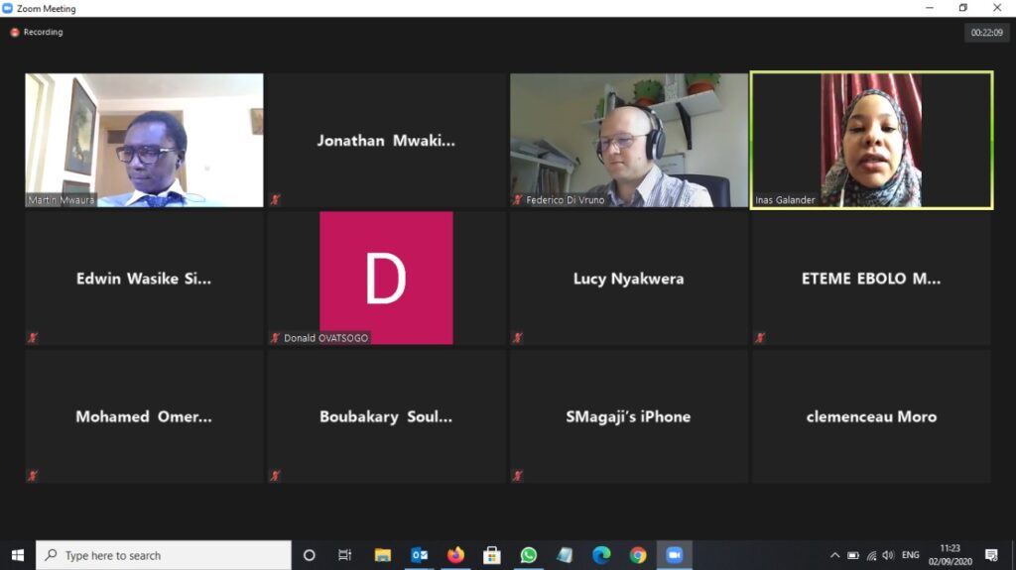Screen dimensions: 1016x570
Task: Select Mohamed Omer participant tile
Action: 144,415
